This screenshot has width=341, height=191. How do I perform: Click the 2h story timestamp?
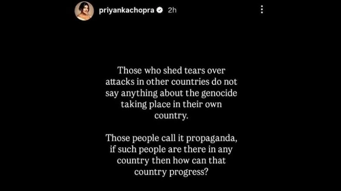click(172, 10)
